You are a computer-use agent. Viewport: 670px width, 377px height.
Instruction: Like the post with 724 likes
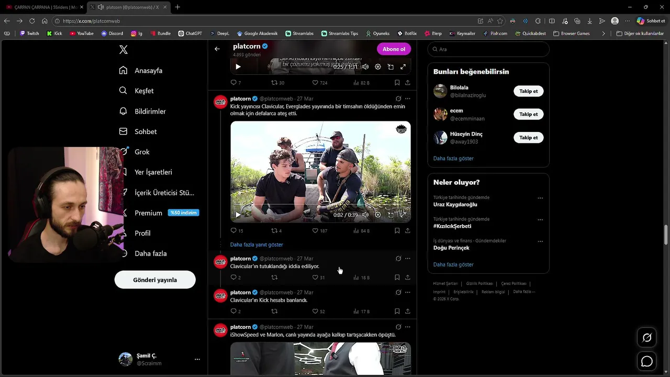(x=320, y=83)
